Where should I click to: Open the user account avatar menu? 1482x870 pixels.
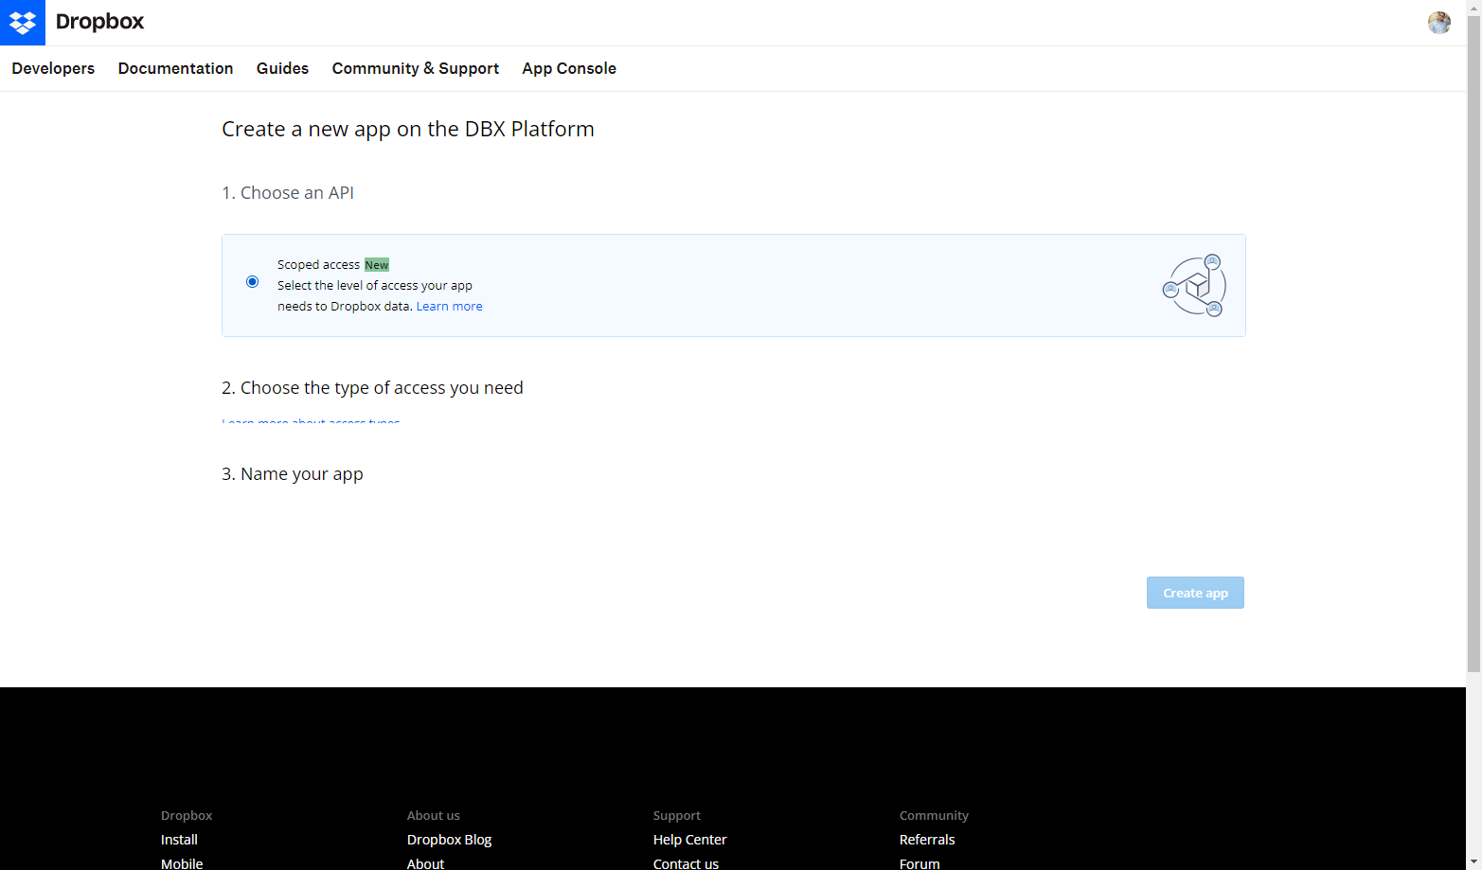click(1439, 23)
